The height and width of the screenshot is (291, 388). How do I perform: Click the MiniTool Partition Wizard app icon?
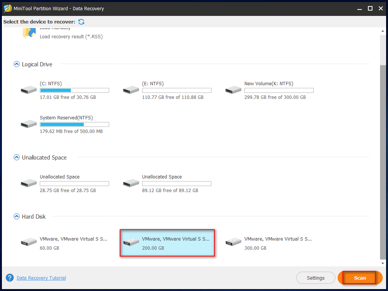tap(8, 8)
